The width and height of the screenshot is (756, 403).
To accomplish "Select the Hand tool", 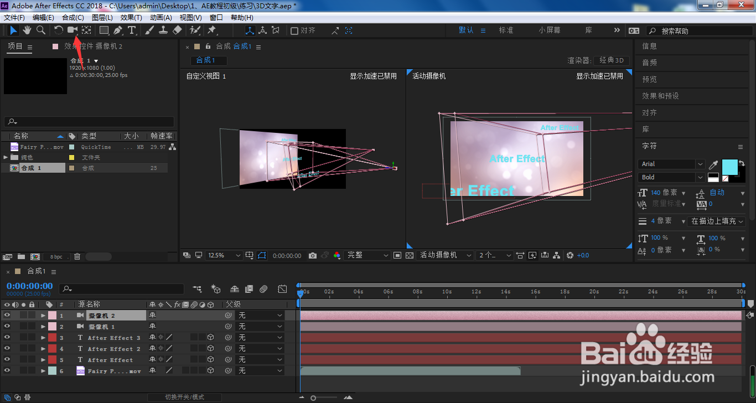I will [27, 30].
